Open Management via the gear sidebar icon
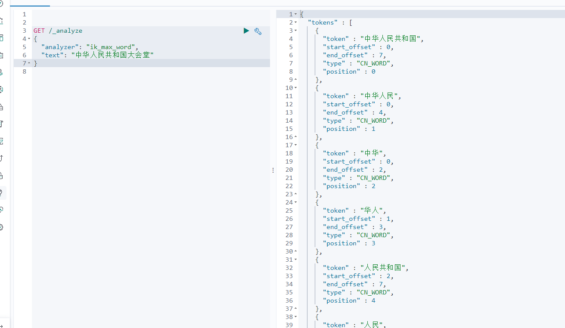Screen dimensions: 565x328 pyautogui.click(x=2, y=227)
